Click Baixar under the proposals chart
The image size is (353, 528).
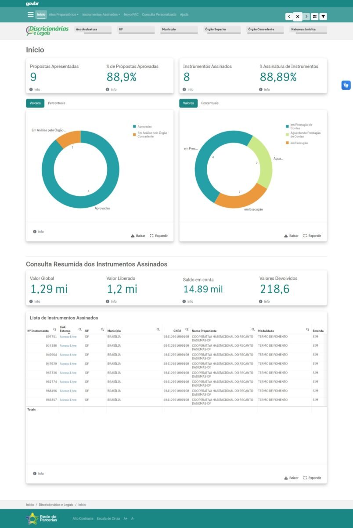tap(138, 236)
